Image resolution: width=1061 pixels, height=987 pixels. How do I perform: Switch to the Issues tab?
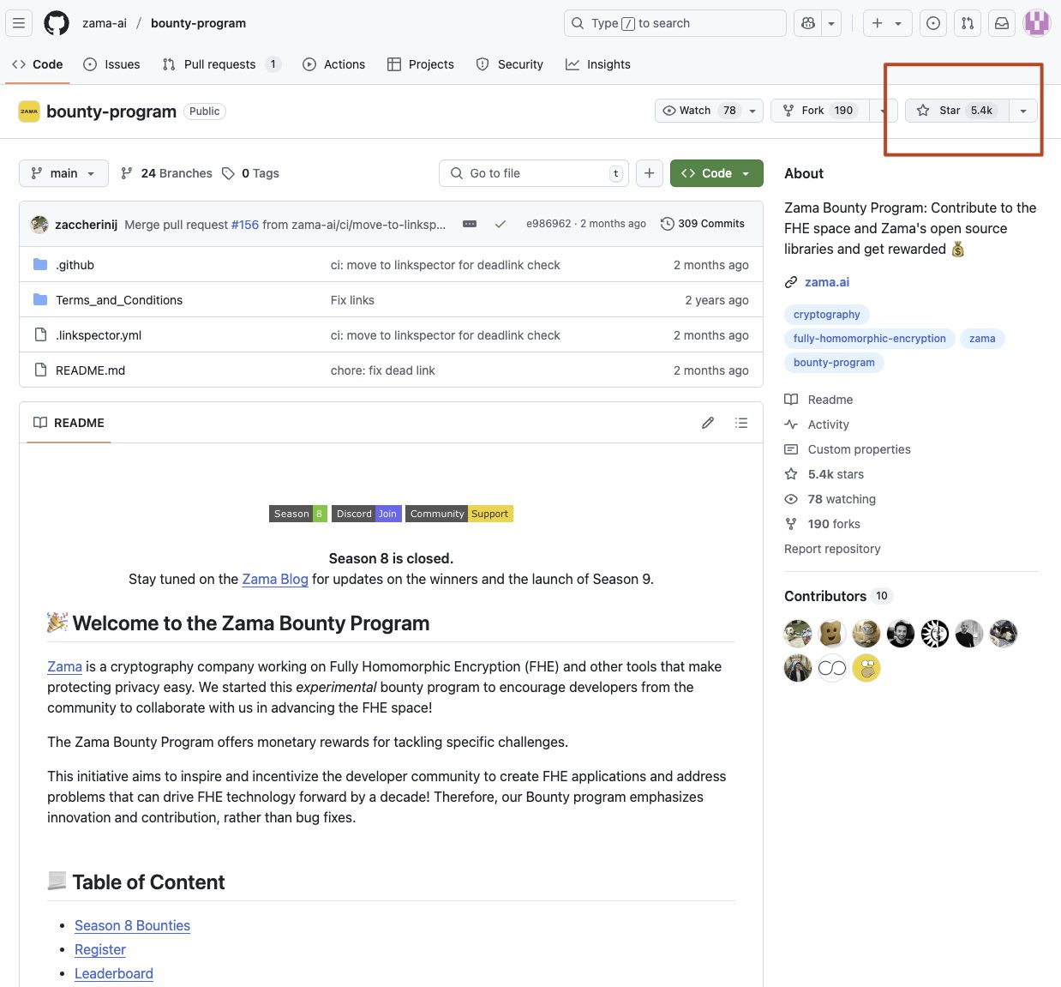coord(112,64)
